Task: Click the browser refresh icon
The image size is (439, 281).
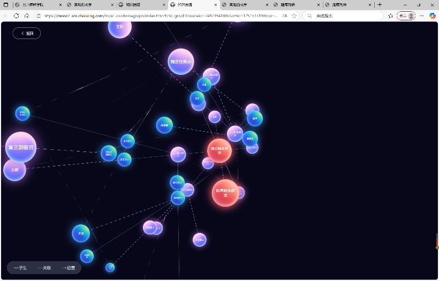Action: pyautogui.click(x=16, y=16)
